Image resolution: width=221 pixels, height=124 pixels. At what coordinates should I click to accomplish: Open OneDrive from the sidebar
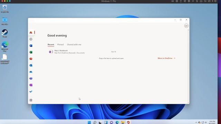[x=31, y=72]
